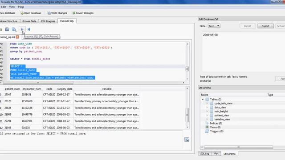Click the line 'SELECT * FROM tonsil_date;' in editor
This screenshot has height=160, width=285.
[30, 59]
